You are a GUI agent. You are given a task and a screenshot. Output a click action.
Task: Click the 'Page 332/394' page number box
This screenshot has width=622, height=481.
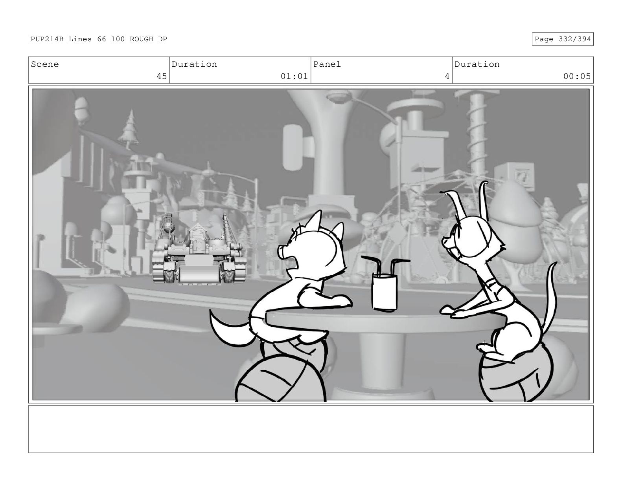pyautogui.click(x=562, y=39)
